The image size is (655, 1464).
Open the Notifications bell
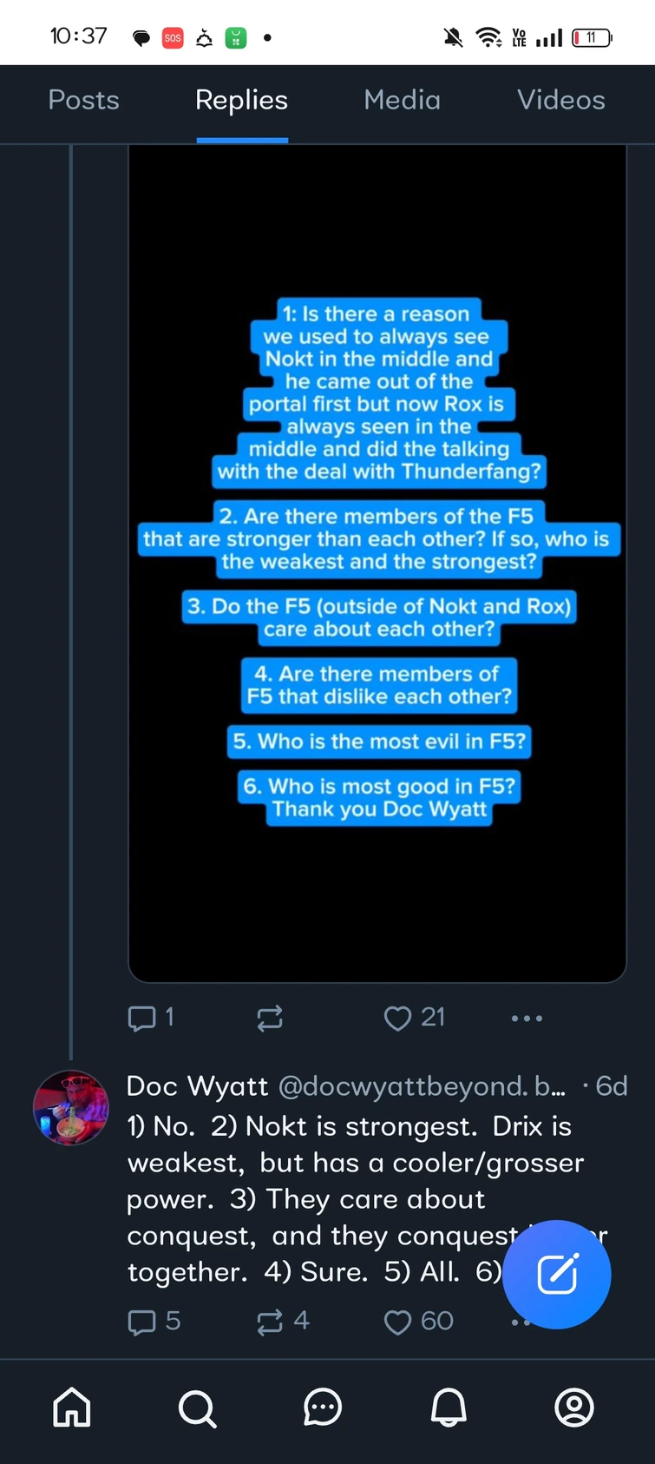click(x=449, y=1408)
